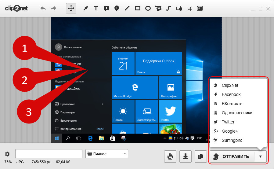Viewport: 274px width, 169px height.
Task: Select the move tool
Action: [x=71, y=8]
